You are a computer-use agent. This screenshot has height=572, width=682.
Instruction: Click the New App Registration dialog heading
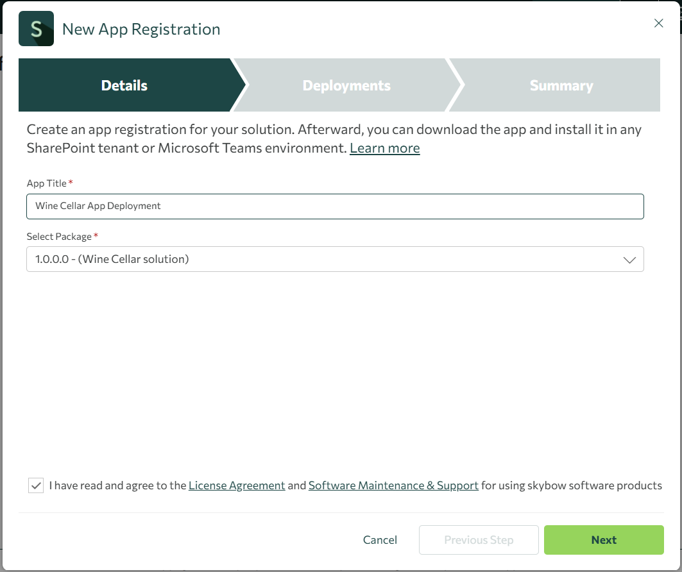[x=141, y=29]
